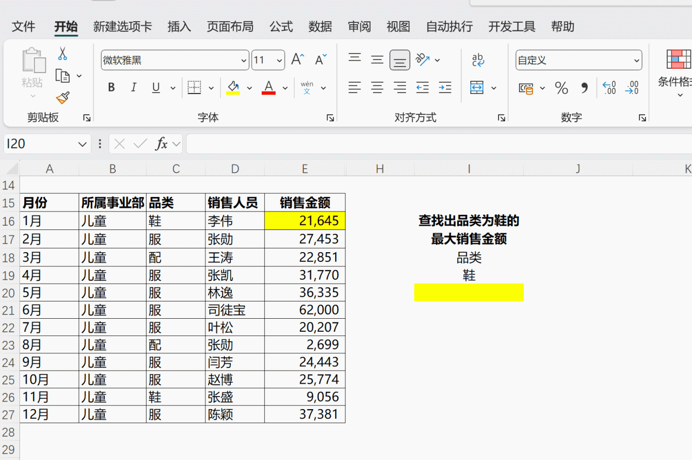The height and width of the screenshot is (460, 692).
Task: Toggle Bold formatting
Action: coord(111,87)
